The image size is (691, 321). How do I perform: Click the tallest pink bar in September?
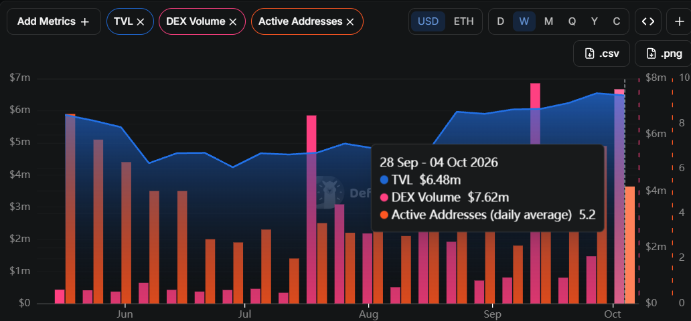tap(536, 193)
